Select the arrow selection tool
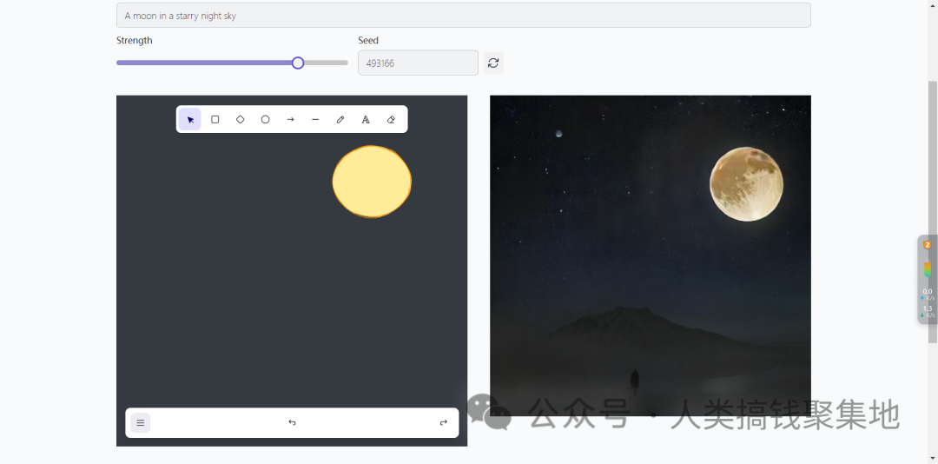938x464 pixels. (x=190, y=120)
